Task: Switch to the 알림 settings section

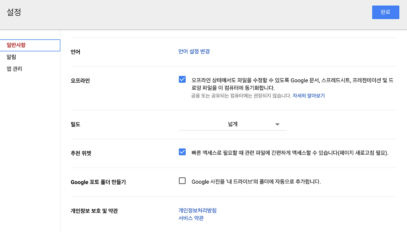Action: pos(10,57)
